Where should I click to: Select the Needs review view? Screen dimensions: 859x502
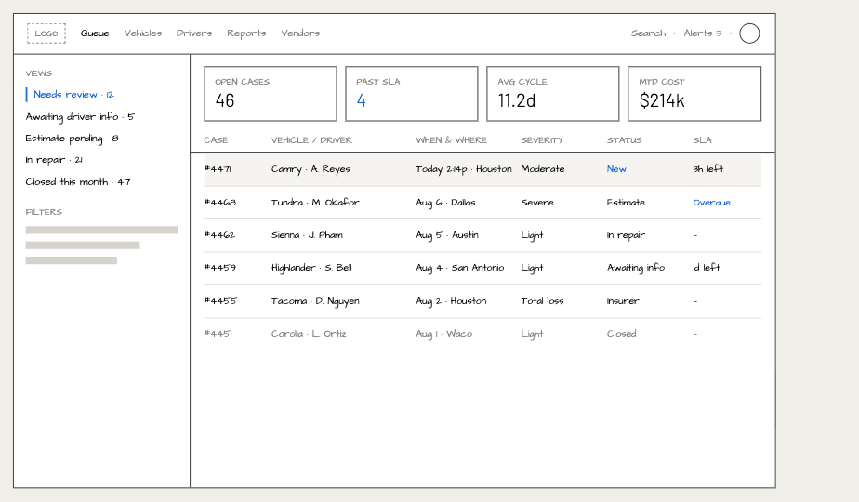pyautogui.click(x=73, y=95)
